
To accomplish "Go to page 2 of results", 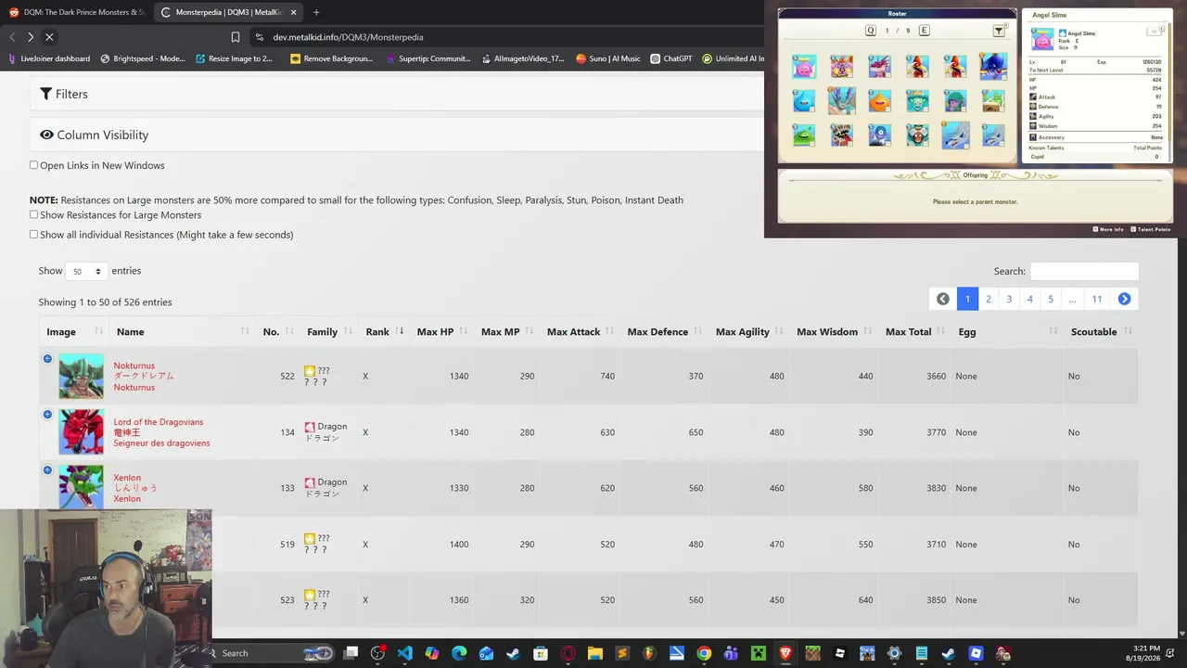I will [x=989, y=299].
